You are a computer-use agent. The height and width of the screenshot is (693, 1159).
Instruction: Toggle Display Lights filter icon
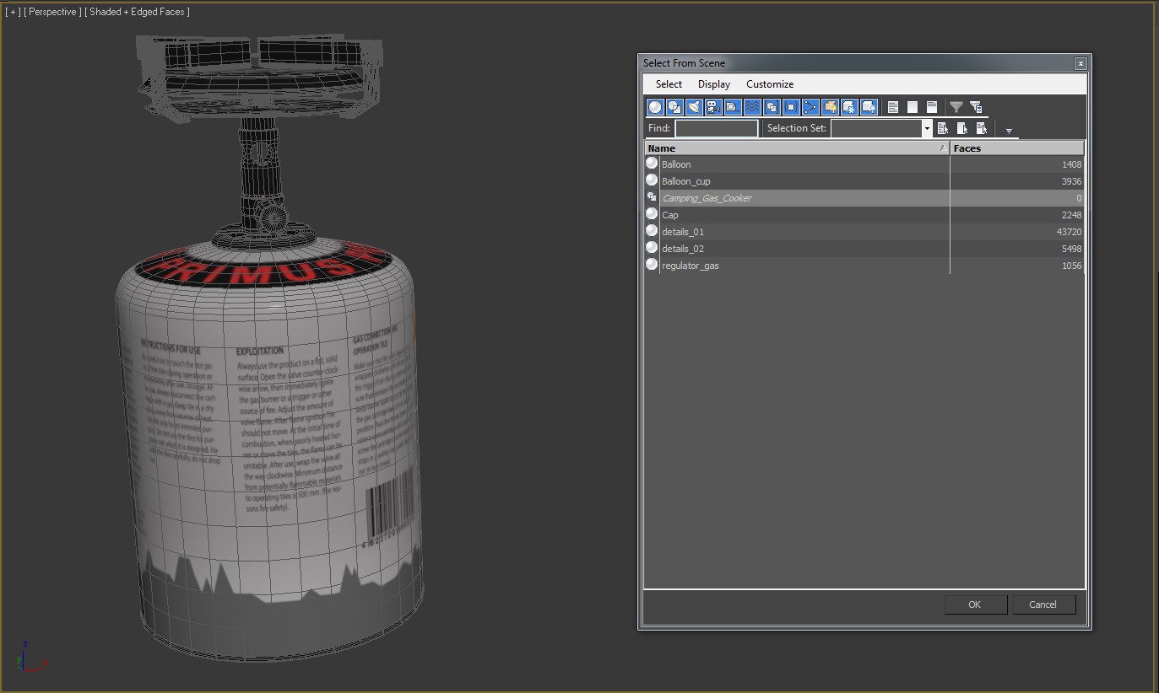click(694, 107)
